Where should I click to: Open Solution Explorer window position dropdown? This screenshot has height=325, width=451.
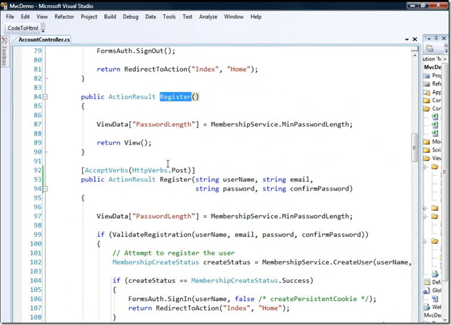[x=428, y=39]
